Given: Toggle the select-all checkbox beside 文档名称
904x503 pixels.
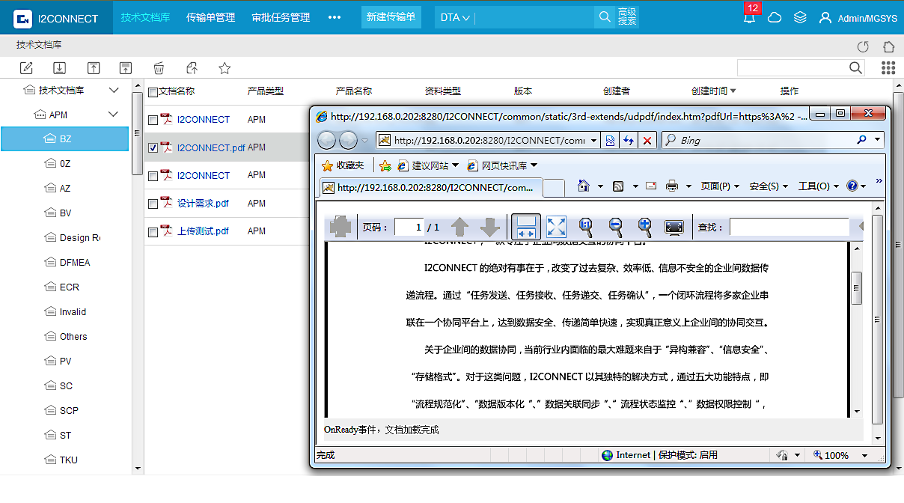Looking at the screenshot, I should [153, 92].
